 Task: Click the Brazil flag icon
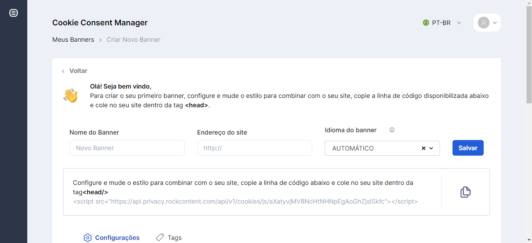pyautogui.click(x=426, y=23)
